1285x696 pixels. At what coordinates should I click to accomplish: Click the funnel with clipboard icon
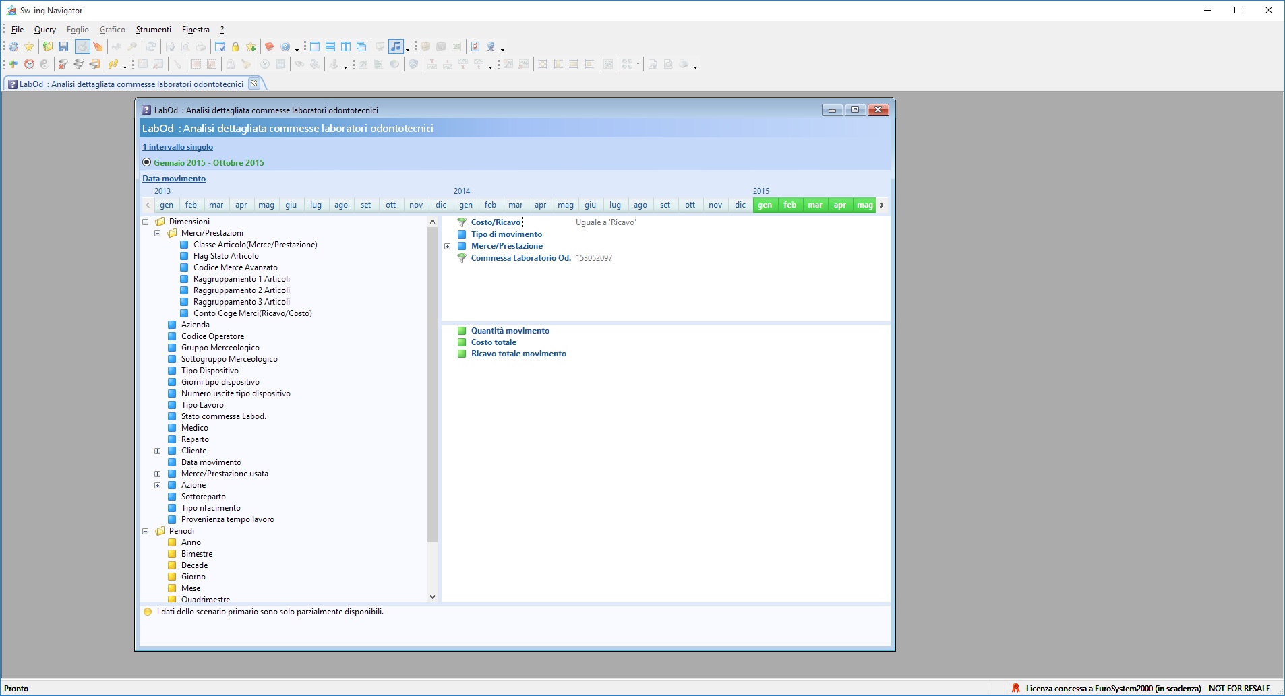coord(95,64)
